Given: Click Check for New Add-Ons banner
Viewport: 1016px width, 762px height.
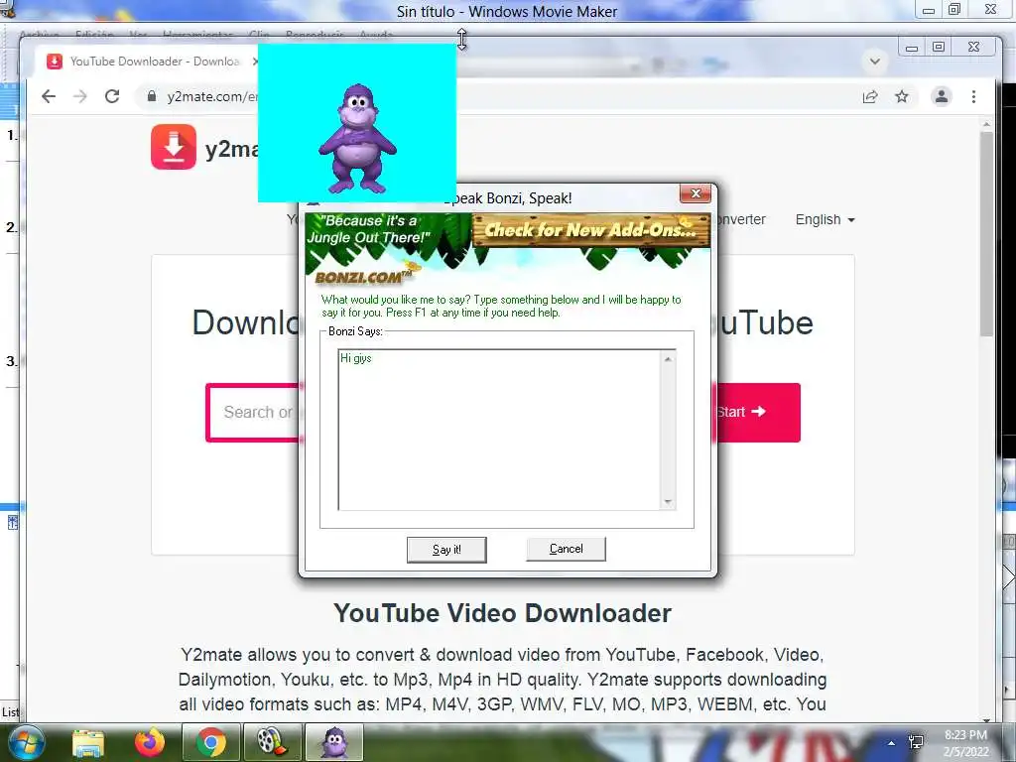Looking at the screenshot, I should click(591, 230).
